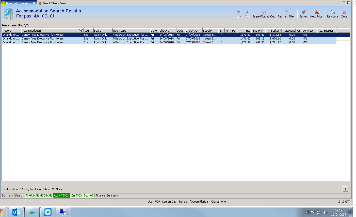Click the Check In column header
This screenshot has height=217, width=356.
tap(168, 31)
